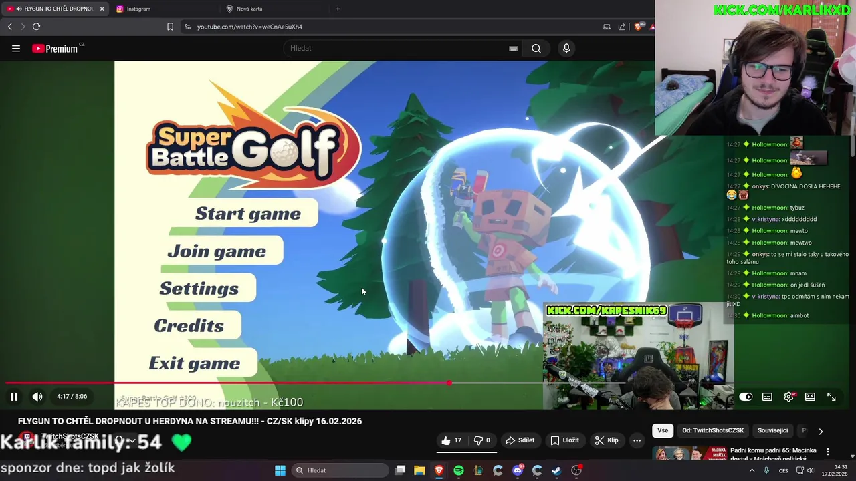The width and height of the screenshot is (856, 481).
Task: Open the on-screen keyboard in search box
Action: click(x=513, y=48)
